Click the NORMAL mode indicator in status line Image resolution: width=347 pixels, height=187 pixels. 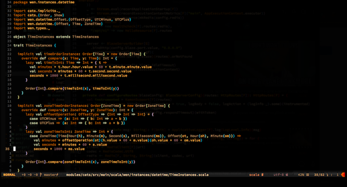point(9,174)
